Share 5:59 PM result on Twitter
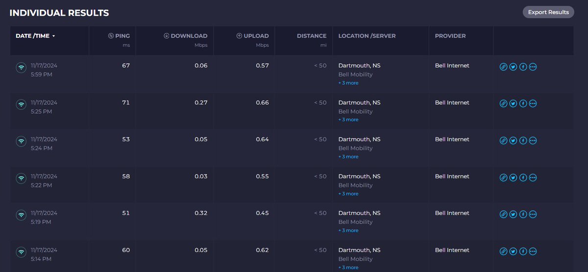 tap(513, 67)
